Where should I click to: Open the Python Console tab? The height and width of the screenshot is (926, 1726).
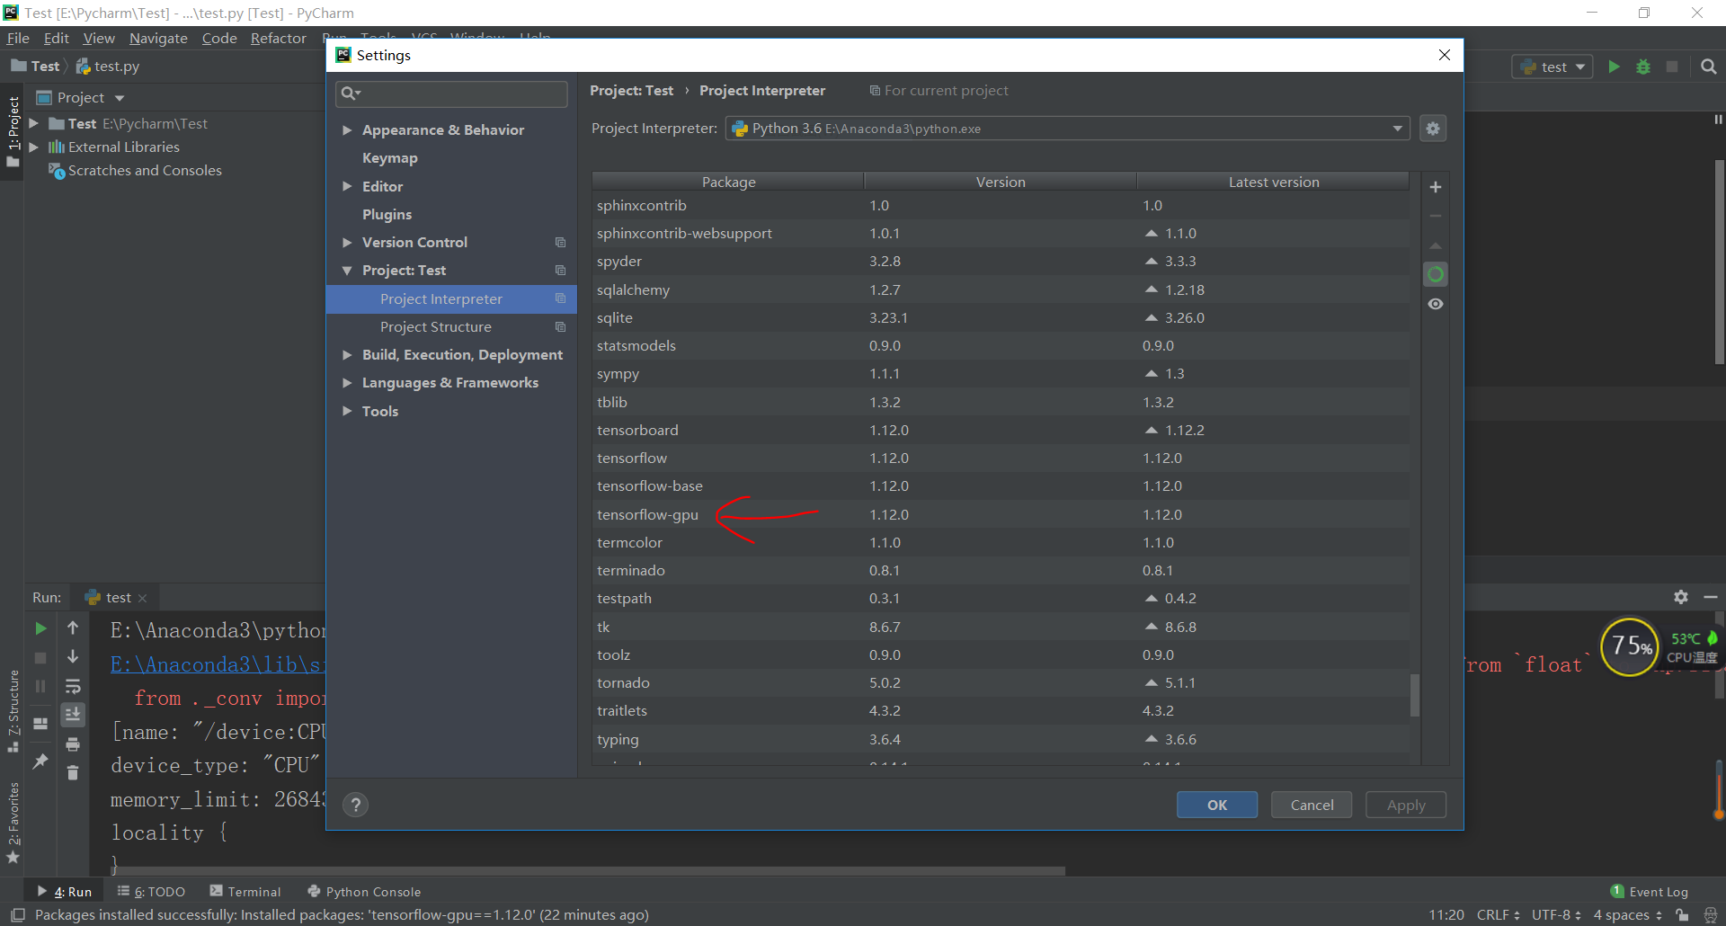point(364,892)
